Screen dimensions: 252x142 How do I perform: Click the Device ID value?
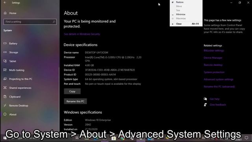coord(110,70)
